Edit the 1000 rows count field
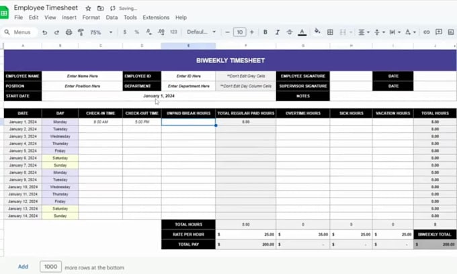 point(50,267)
